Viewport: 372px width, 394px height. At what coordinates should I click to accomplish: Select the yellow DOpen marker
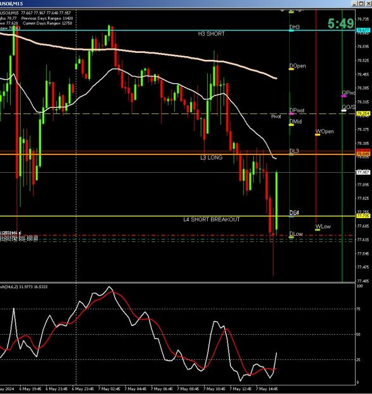[x=291, y=69]
